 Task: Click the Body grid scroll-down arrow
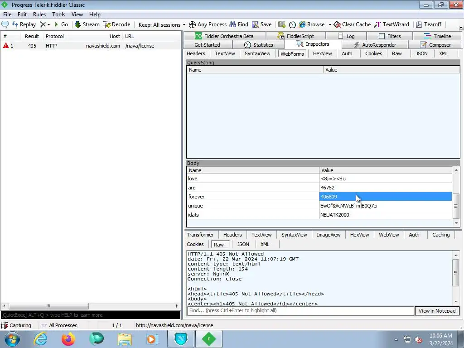(x=456, y=223)
